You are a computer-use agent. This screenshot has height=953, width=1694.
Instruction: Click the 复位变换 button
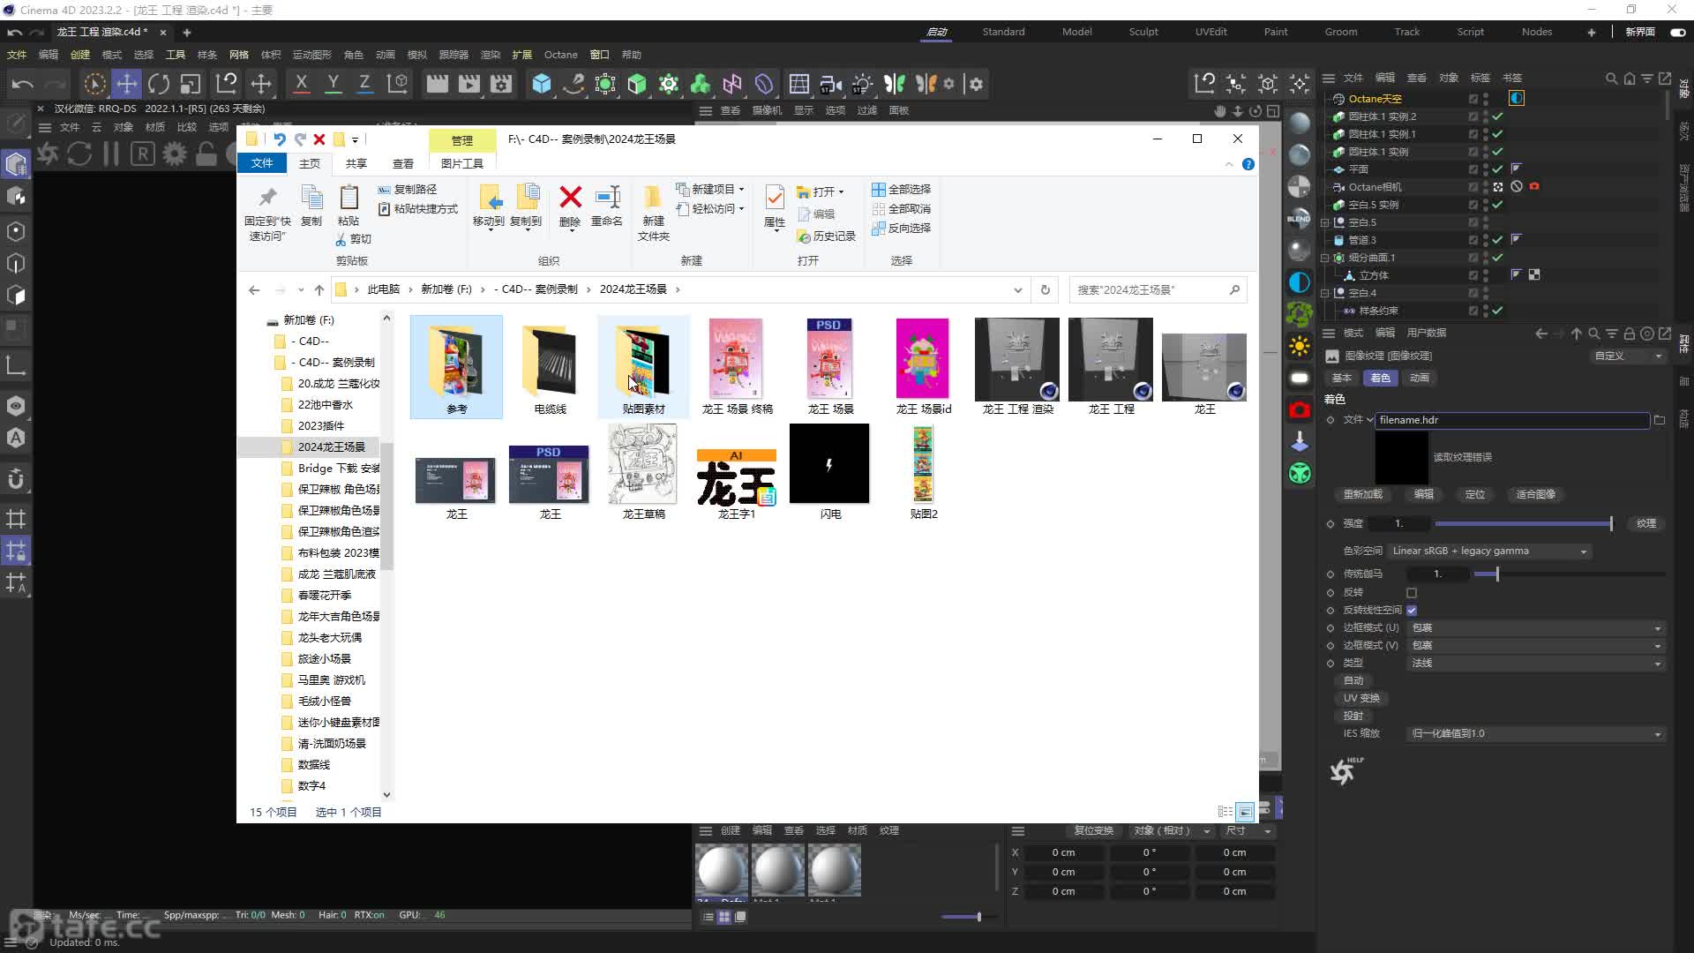click(1093, 831)
